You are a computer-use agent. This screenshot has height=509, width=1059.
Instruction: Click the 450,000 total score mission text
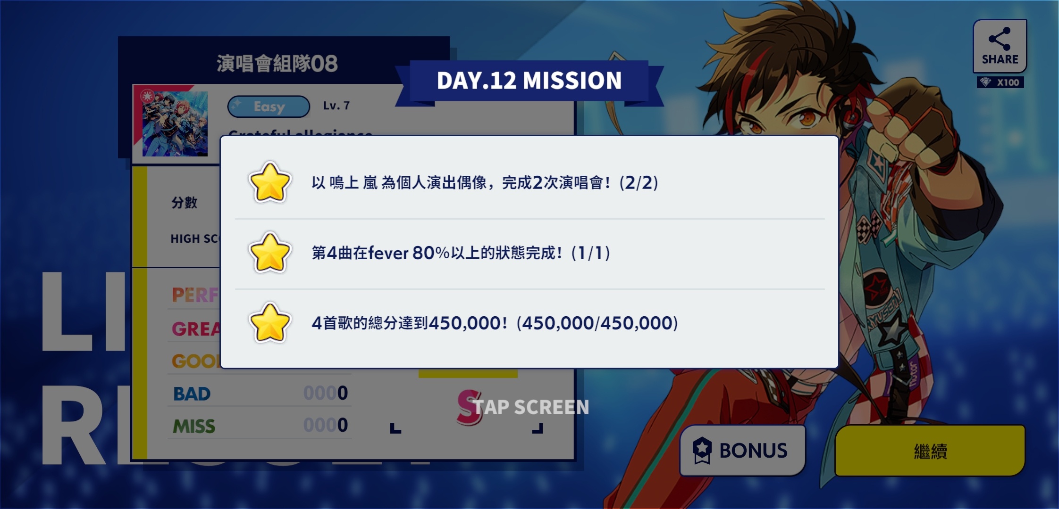click(495, 323)
